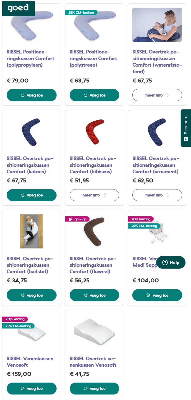Viewport: 191px width, 400px height.
Task: View more info for hibiscus cover
Action: tap(94, 195)
